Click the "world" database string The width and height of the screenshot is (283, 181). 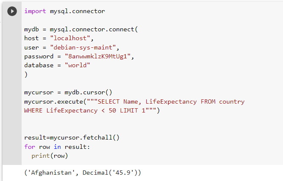tap(77, 65)
